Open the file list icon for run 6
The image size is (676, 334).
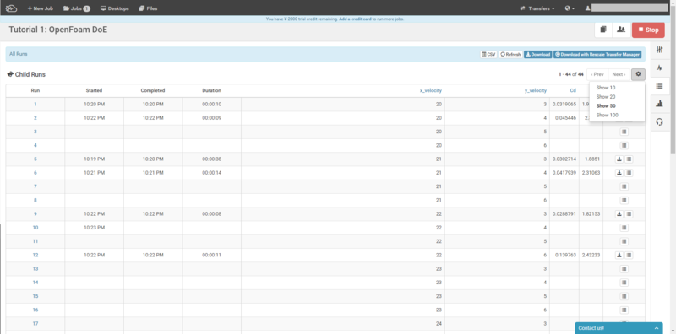pos(629,173)
